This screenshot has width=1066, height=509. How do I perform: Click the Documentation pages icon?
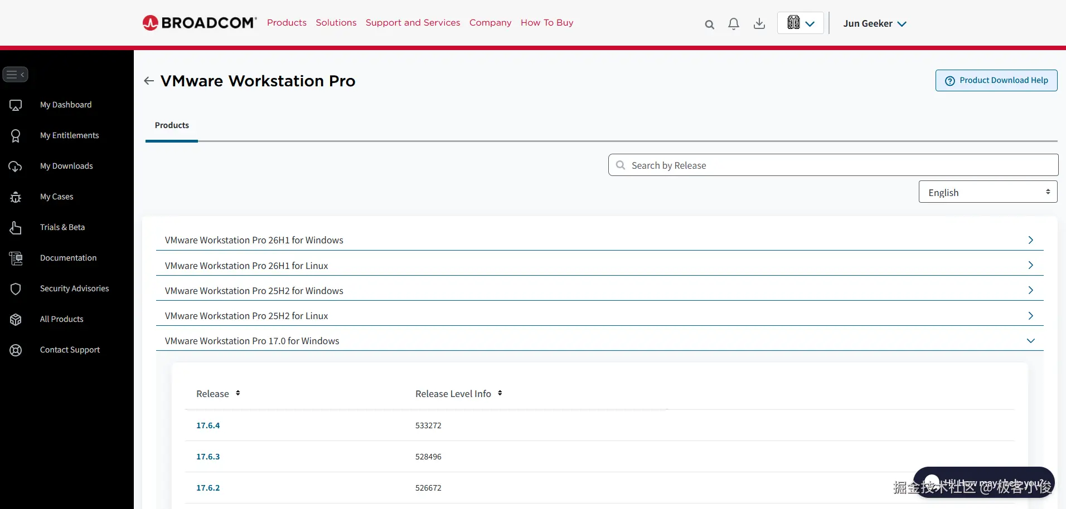click(x=16, y=258)
